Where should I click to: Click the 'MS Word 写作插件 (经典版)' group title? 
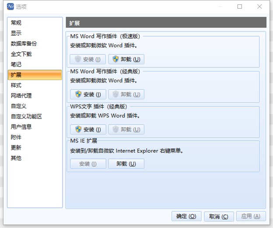[x=105, y=71]
